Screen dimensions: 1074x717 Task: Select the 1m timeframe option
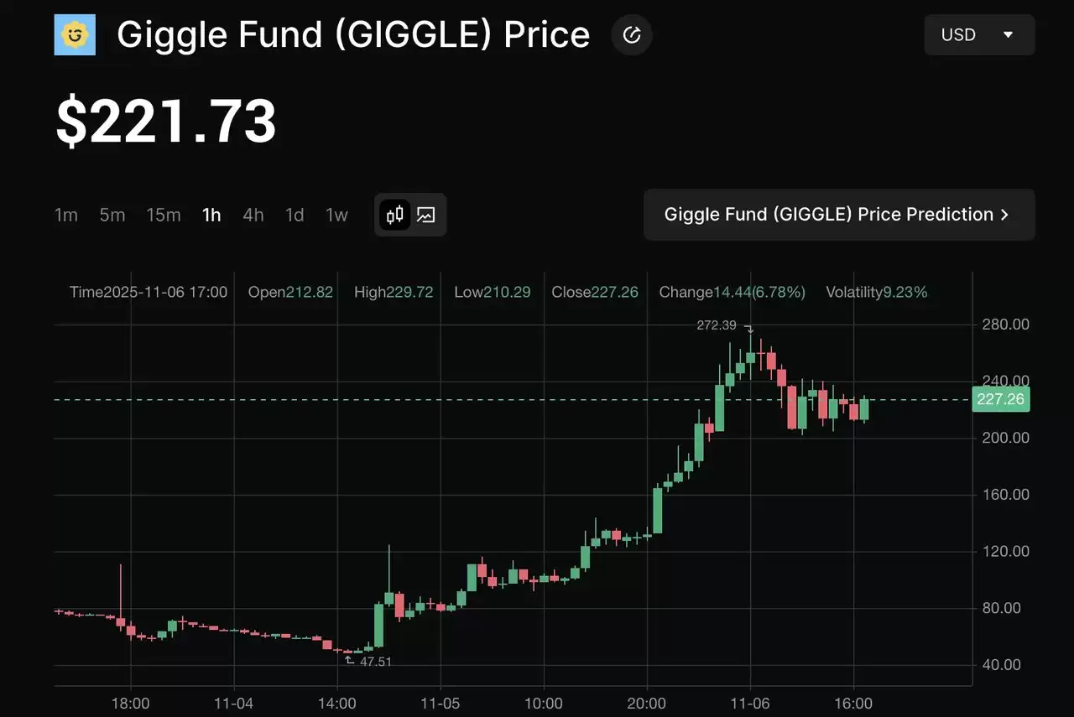tap(66, 215)
